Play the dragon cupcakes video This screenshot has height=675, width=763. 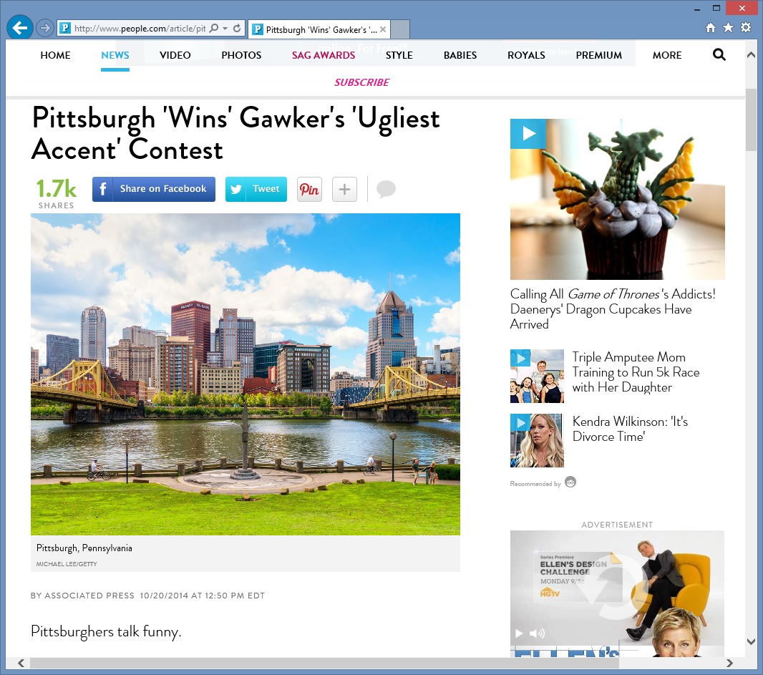click(x=528, y=134)
